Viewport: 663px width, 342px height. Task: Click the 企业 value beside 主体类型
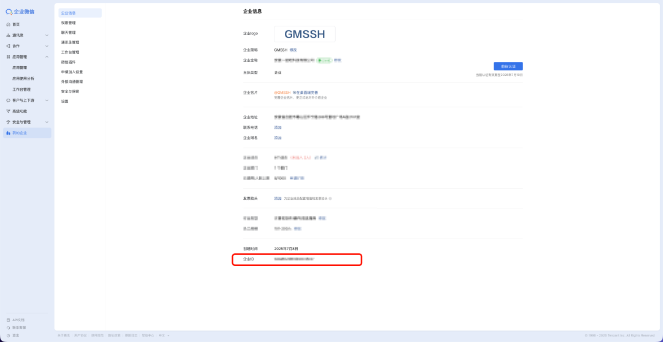[x=278, y=72]
